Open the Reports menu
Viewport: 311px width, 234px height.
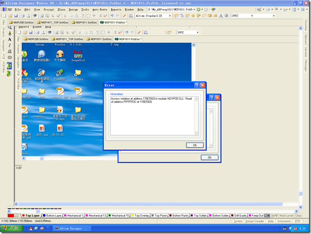click(116, 9)
